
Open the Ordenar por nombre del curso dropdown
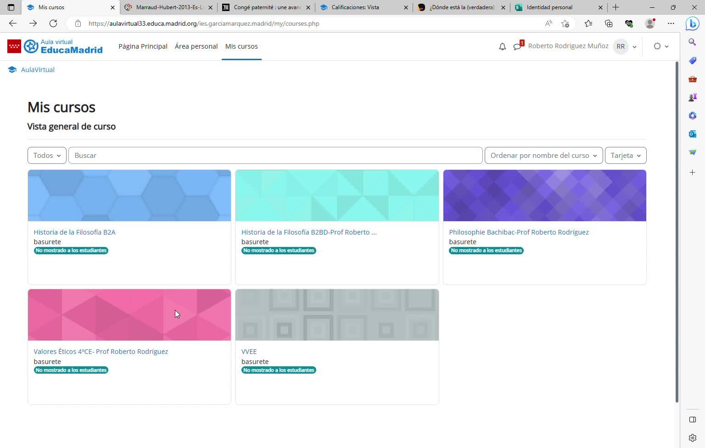pyautogui.click(x=543, y=156)
